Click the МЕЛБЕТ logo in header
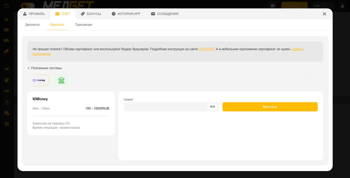 pos(68,5)
